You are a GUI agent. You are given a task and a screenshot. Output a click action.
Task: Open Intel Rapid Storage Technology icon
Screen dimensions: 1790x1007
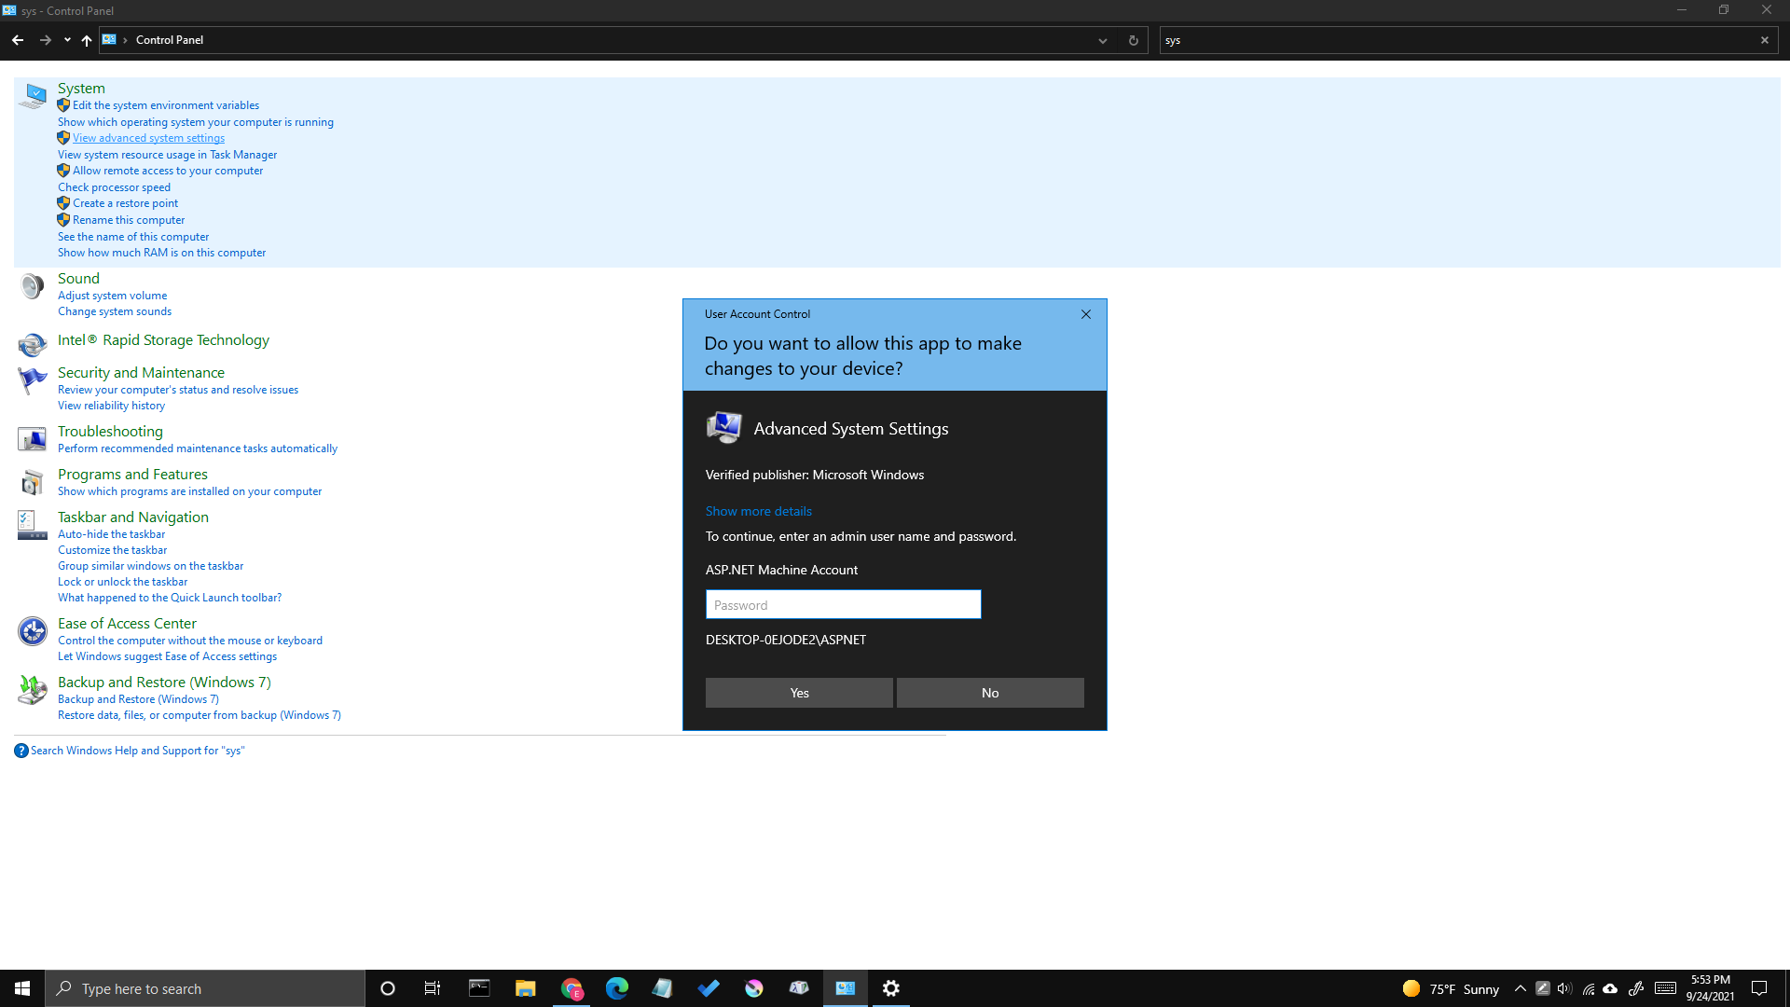(33, 345)
